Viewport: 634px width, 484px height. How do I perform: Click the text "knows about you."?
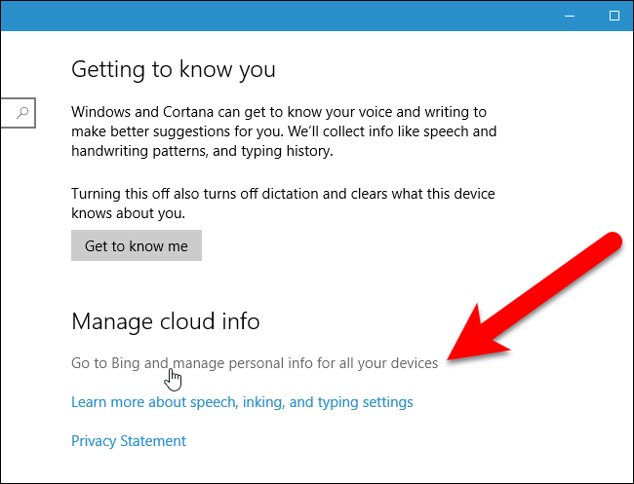129,212
